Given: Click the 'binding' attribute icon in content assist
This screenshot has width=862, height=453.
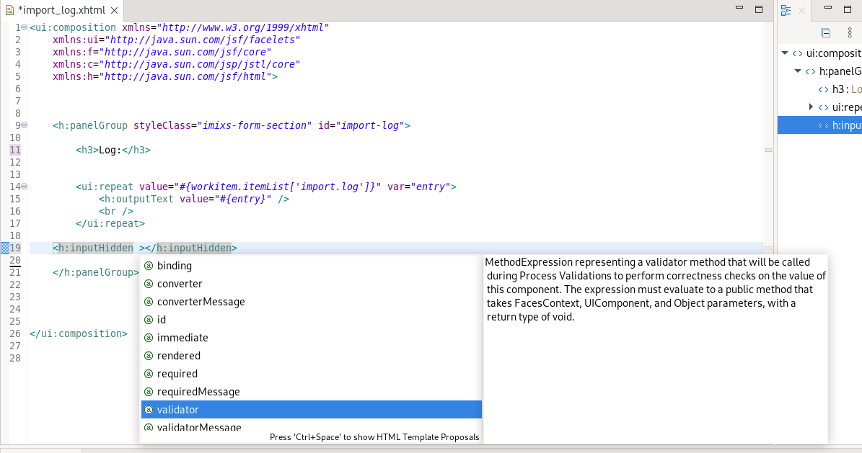Looking at the screenshot, I should click(148, 265).
